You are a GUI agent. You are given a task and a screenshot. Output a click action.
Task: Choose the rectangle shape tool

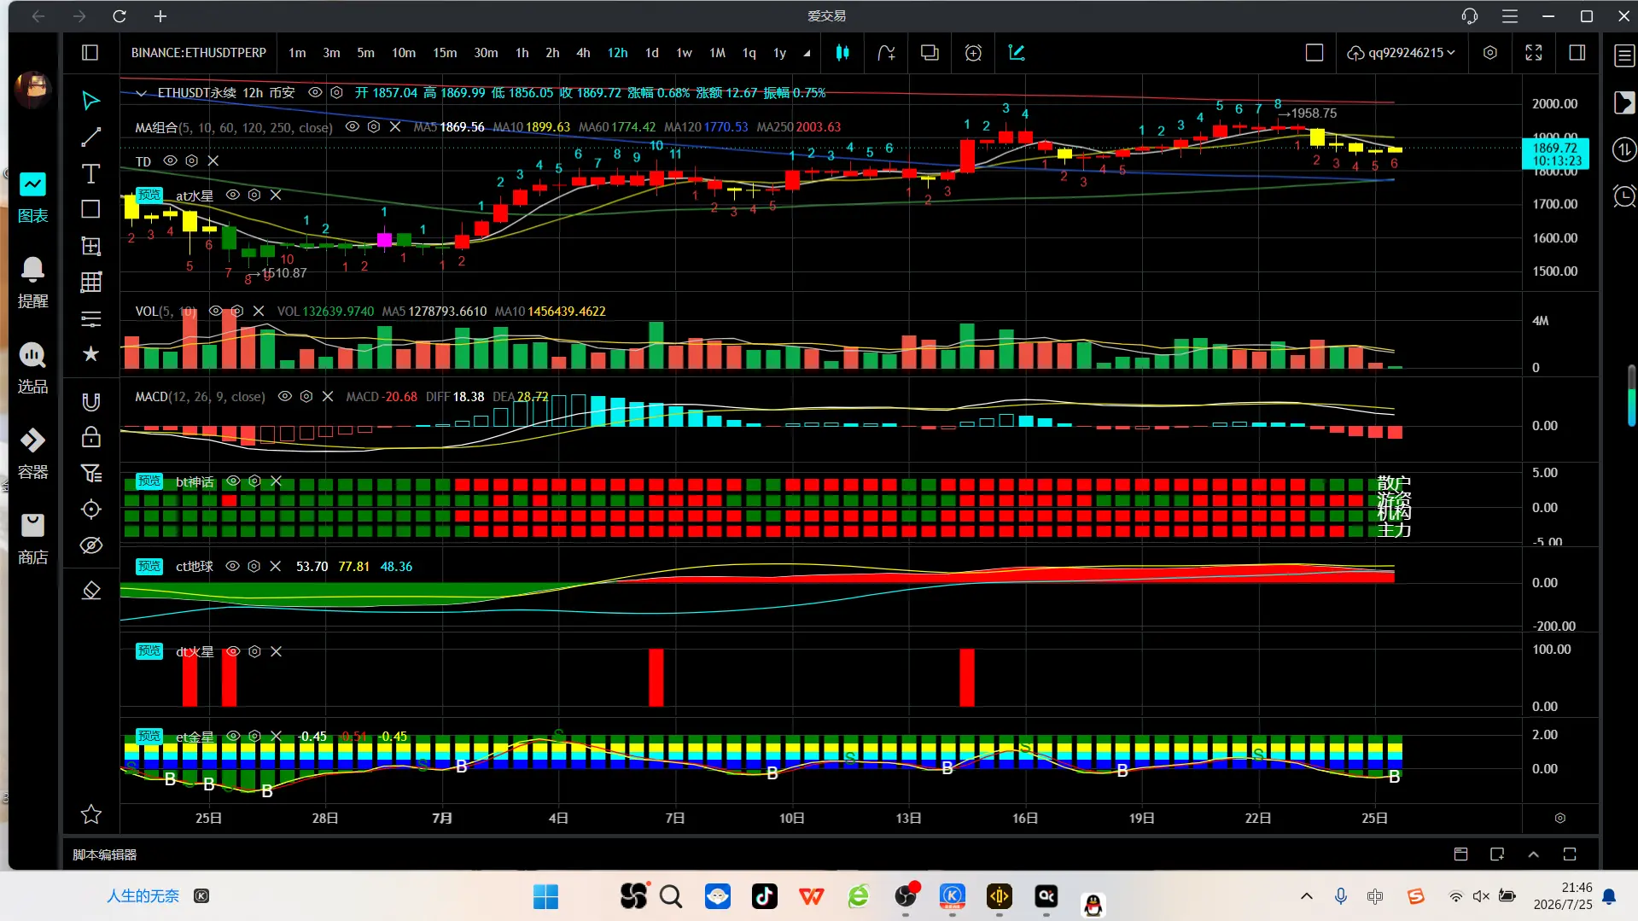tap(90, 209)
